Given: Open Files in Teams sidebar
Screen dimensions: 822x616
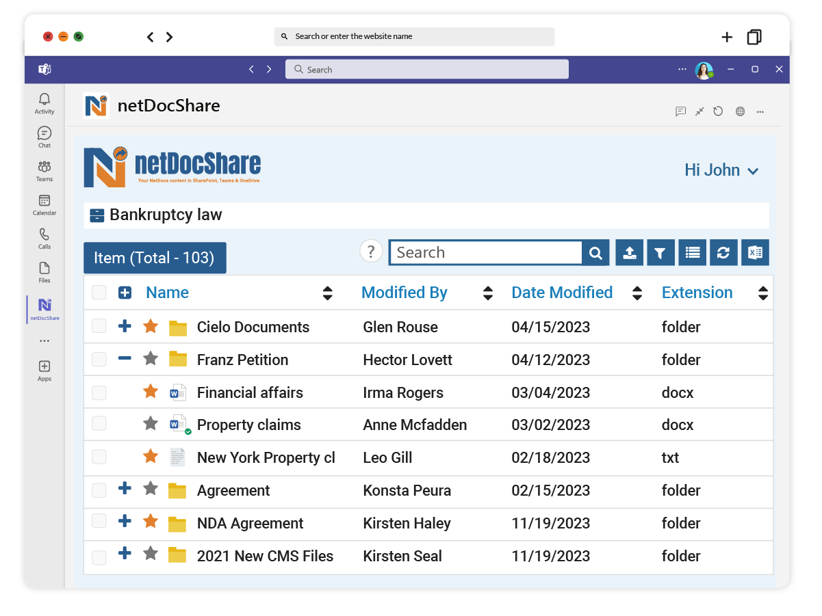Looking at the screenshot, I should 44,272.
